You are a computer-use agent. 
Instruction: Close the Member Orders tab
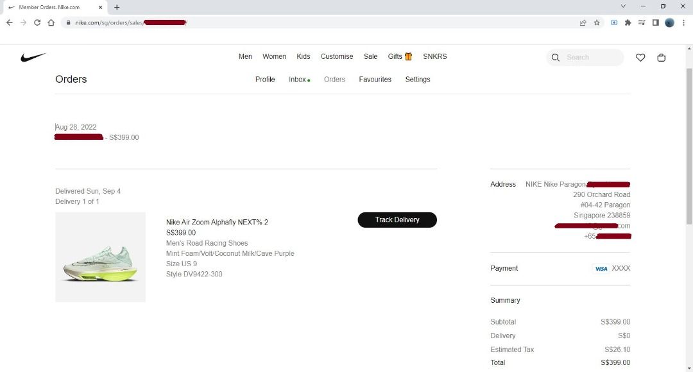pyautogui.click(x=100, y=7)
